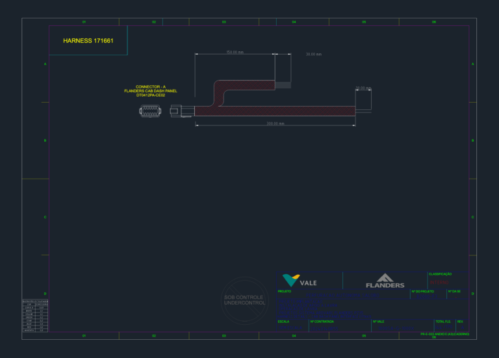Select the SEM ESCALA scale value

click(290, 327)
